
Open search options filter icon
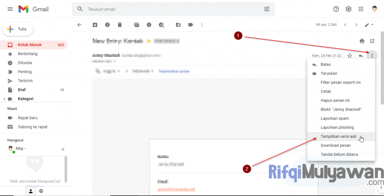267,9
